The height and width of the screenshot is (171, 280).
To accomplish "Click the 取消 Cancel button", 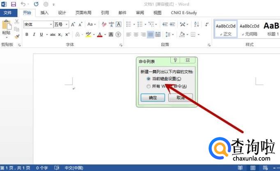I will pos(181,98).
